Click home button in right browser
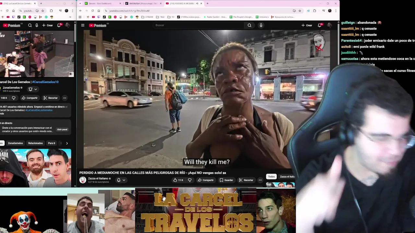 [99, 11]
